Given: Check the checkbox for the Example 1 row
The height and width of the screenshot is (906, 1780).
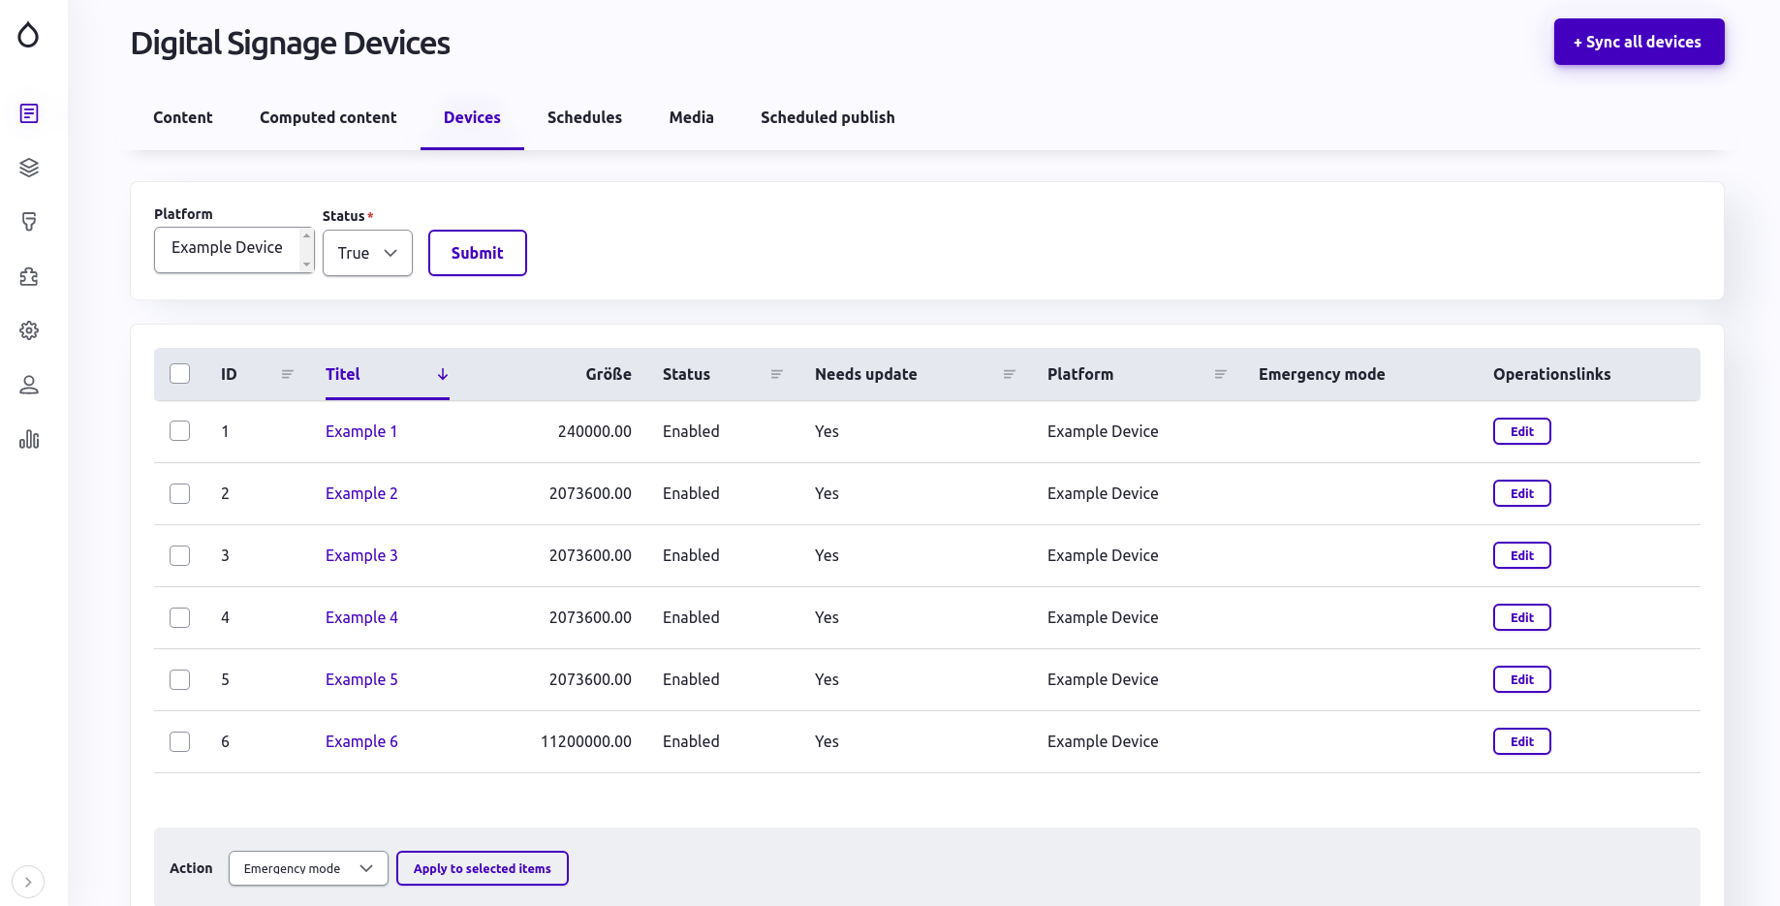Looking at the screenshot, I should [180, 431].
